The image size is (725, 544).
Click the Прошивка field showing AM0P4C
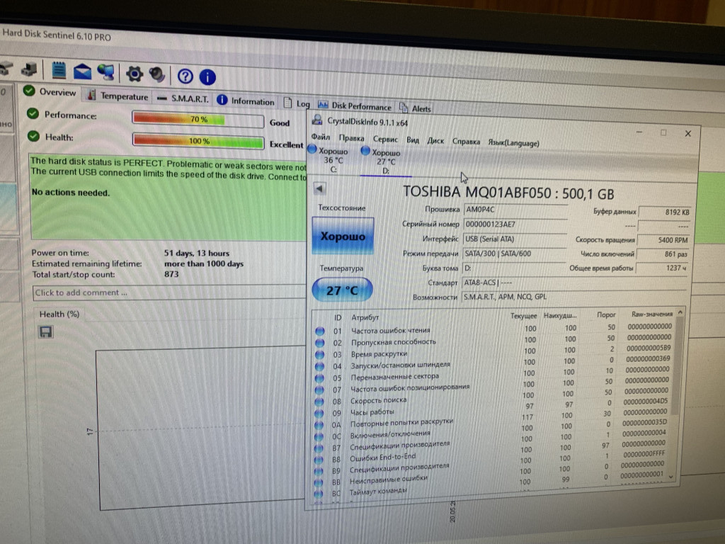pyautogui.click(x=515, y=210)
